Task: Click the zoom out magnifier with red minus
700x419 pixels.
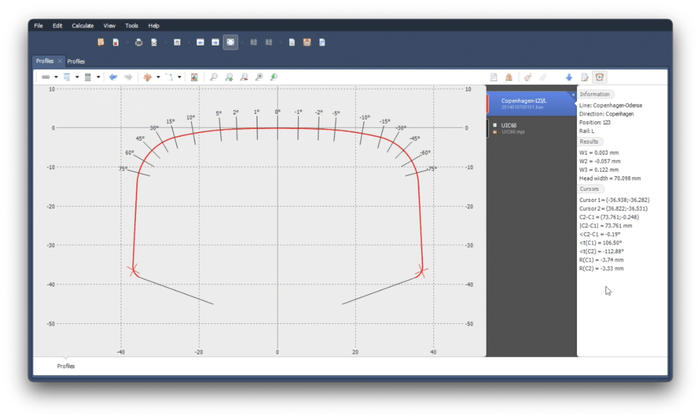Action: click(244, 77)
